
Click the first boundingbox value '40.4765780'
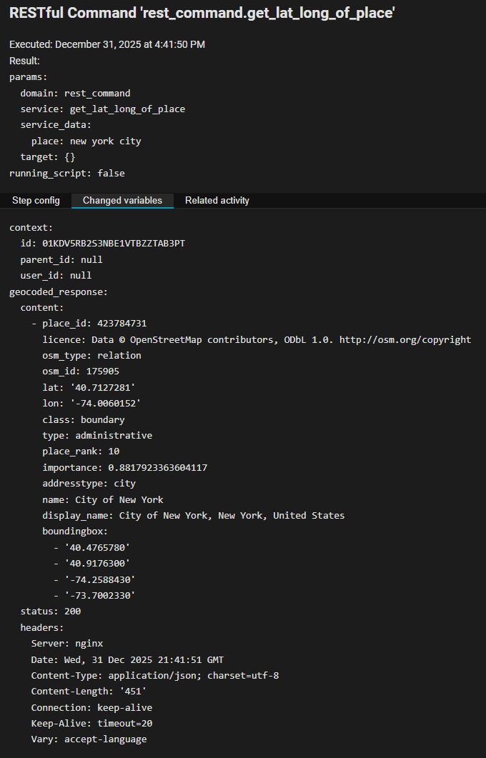coord(97,547)
